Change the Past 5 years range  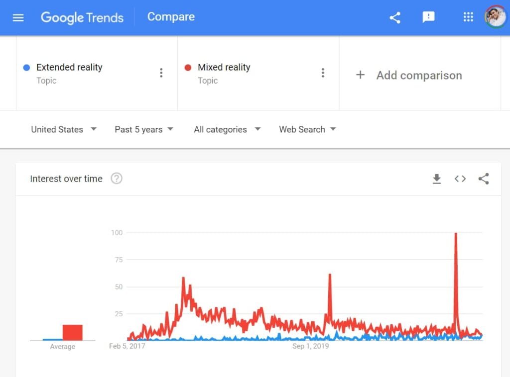(x=144, y=129)
